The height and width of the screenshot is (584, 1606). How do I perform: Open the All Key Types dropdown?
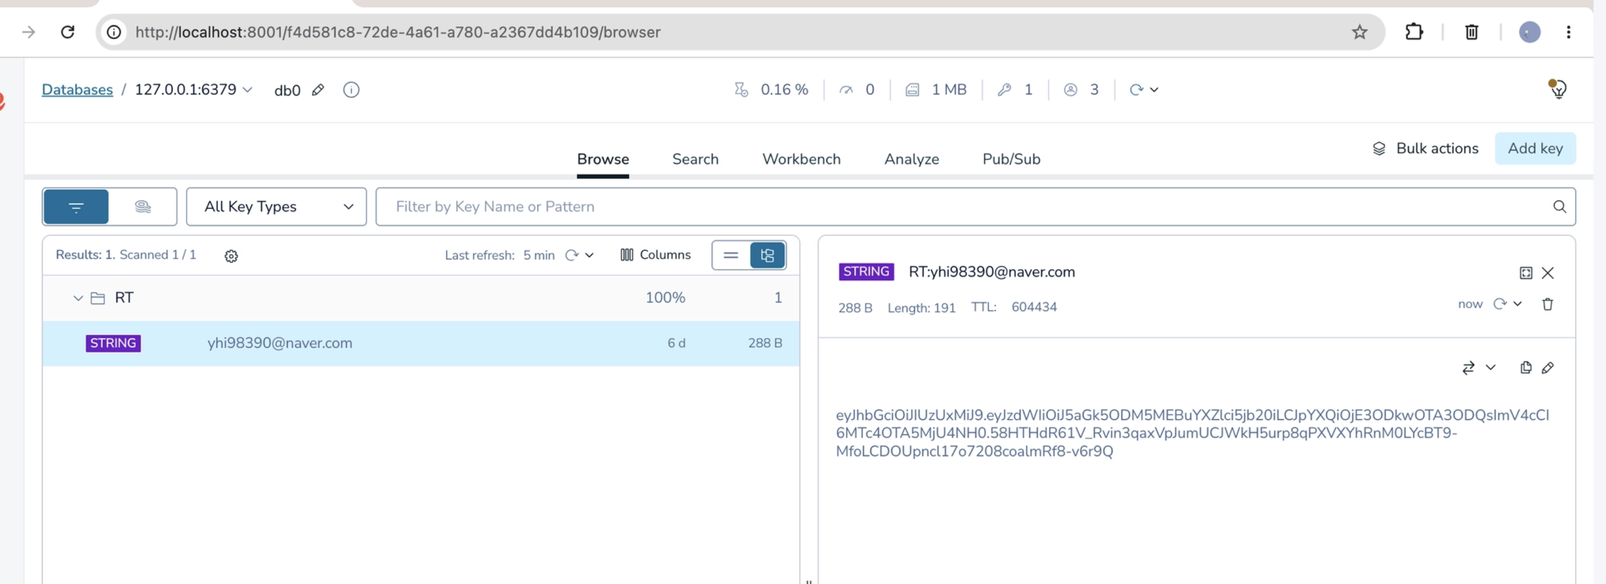point(276,206)
